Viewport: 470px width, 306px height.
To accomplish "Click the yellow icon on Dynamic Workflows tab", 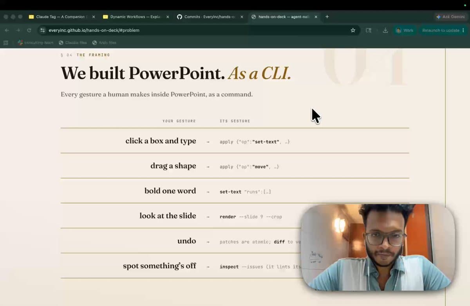I will click(105, 17).
